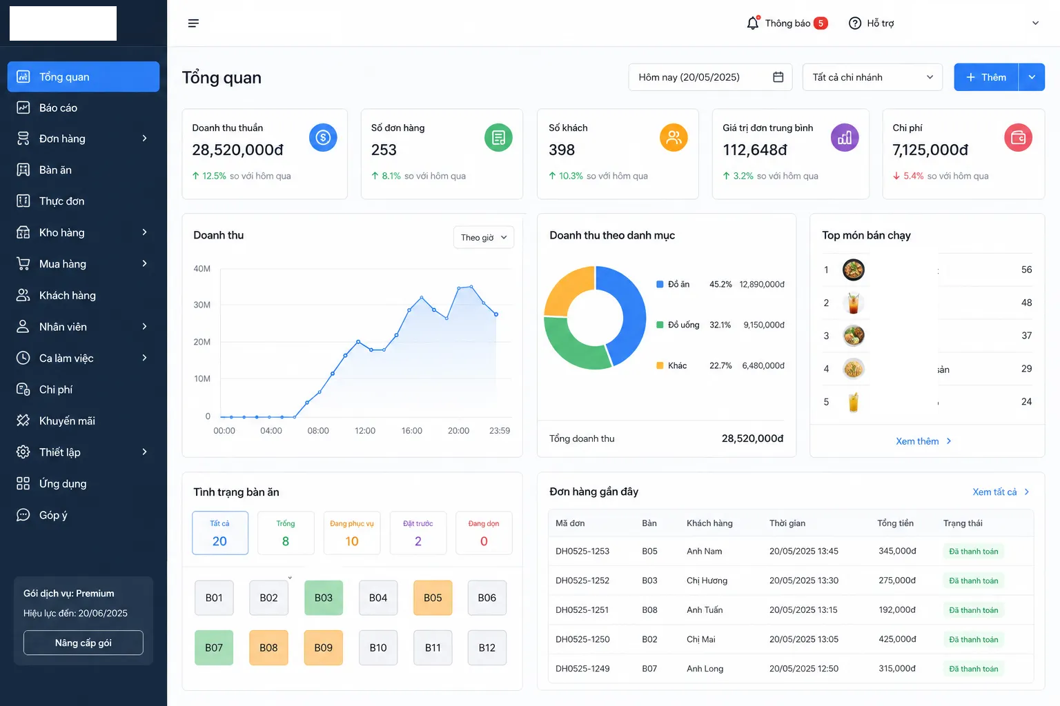Select table B05

(433, 598)
